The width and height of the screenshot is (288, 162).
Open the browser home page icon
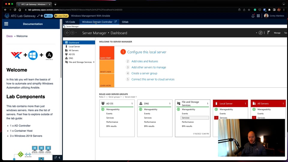tap(20, 10)
